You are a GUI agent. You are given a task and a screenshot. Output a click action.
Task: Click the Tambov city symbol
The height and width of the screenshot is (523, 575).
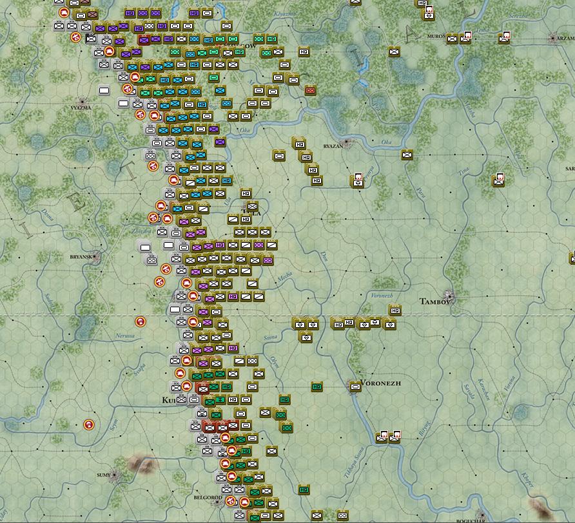click(449, 296)
